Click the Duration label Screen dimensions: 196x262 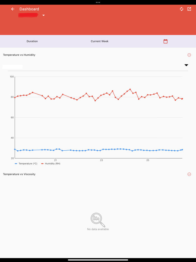[x=32, y=41]
